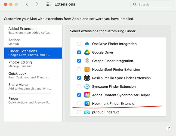Image resolution: width=176 pixels, height=136 pixels.
Task: Uncheck Adobe Content Synchronizer Helper
Action: [79, 95]
